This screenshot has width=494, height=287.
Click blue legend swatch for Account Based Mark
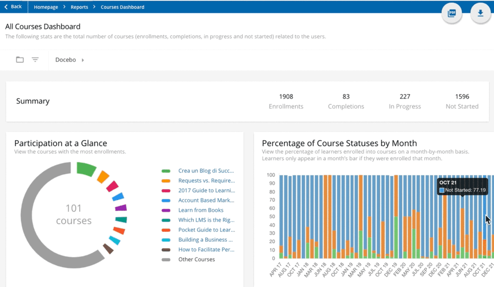pyautogui.click(x=166, y=201)
